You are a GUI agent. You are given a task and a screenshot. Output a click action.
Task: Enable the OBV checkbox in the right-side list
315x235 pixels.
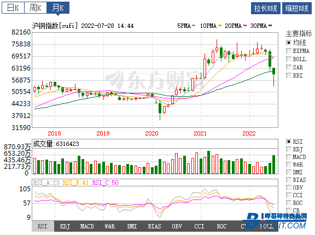[289, 187]
